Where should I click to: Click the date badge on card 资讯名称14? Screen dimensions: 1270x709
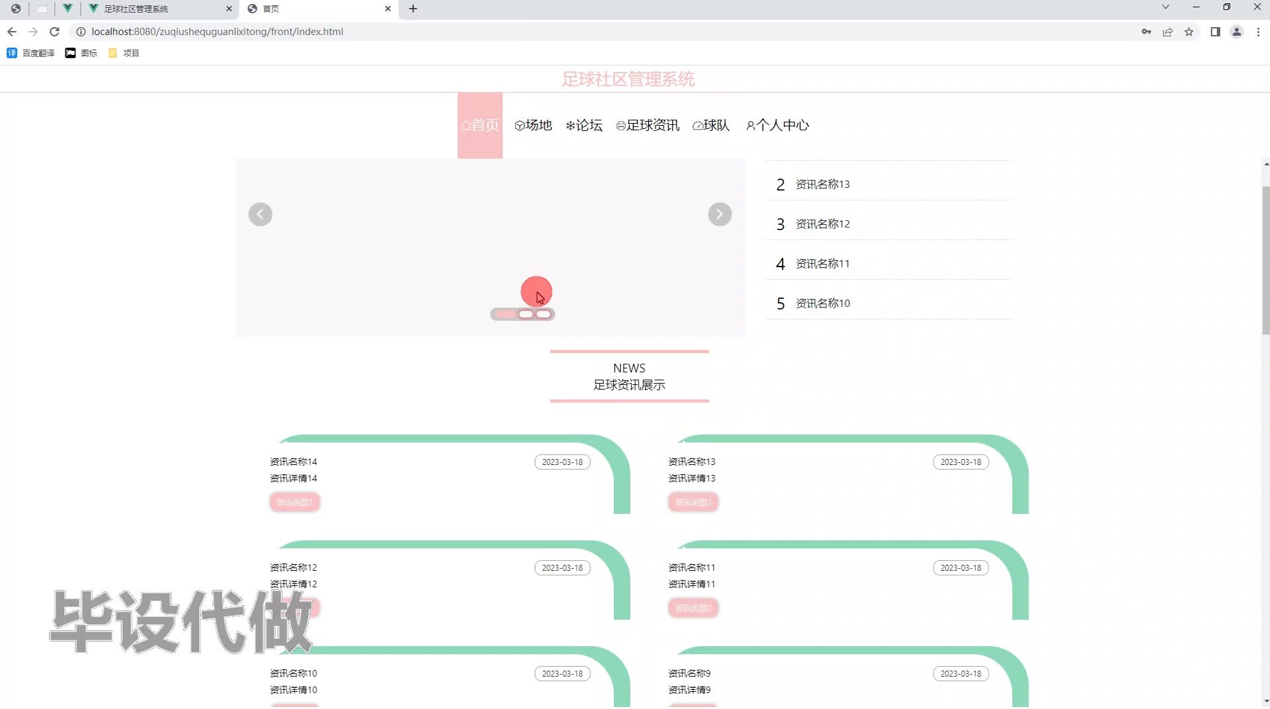point(562,462)
